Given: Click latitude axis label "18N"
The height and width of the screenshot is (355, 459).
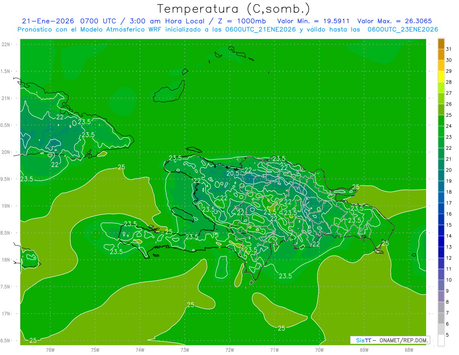Looking at the screenshot, I should click(6, 260).
